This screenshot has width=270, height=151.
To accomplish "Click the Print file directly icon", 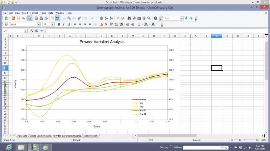I will [x=41, y=18].
